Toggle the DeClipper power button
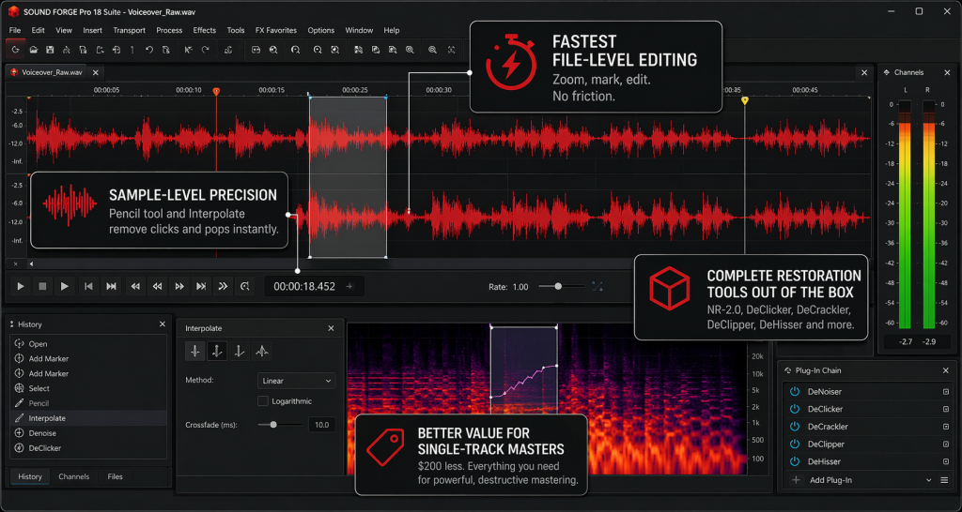The height and width of the screenshot is (512, 962). click(x=795, y=444)
